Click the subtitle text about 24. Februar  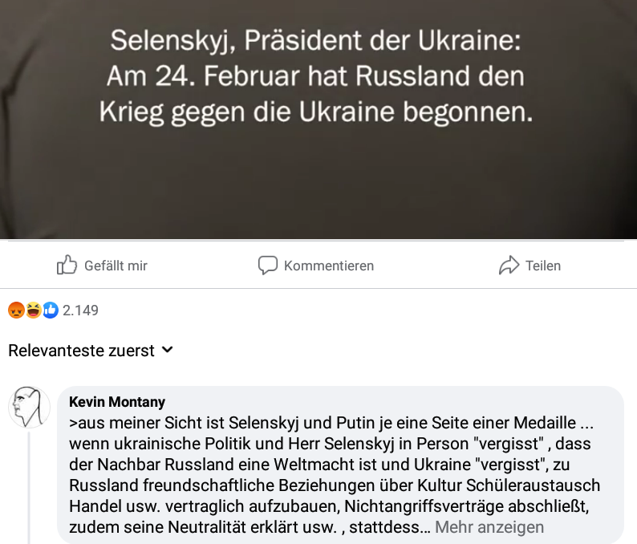point(315,76)
